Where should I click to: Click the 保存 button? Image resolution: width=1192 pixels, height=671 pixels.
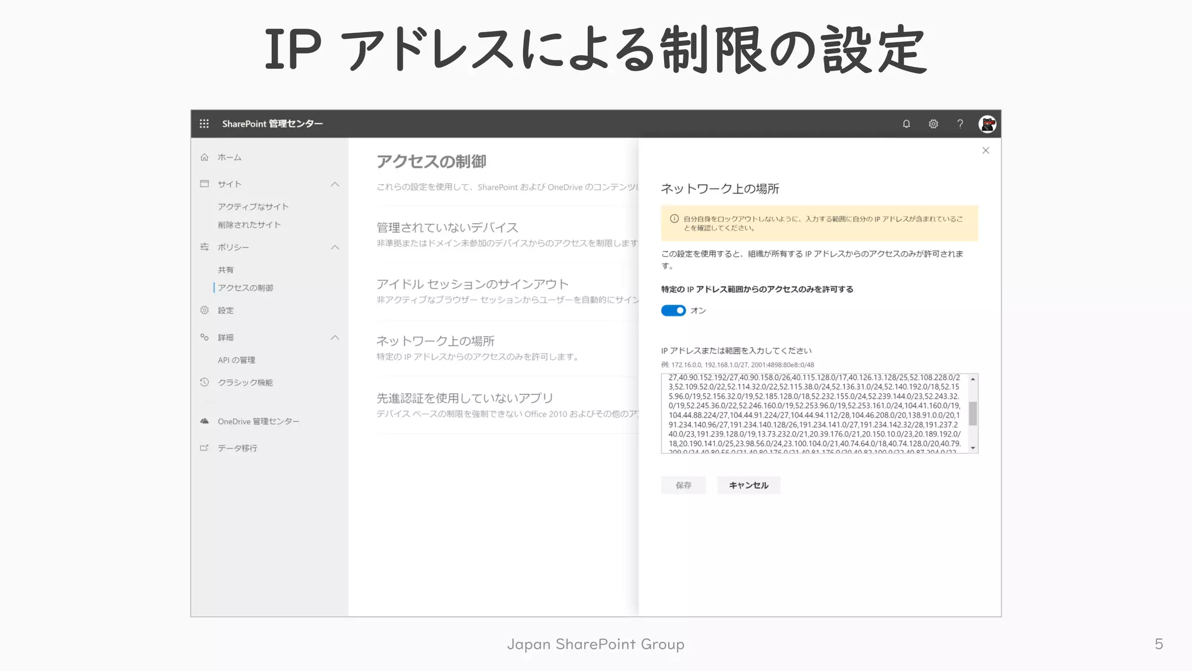pyautogui.click(x=683, y=485)
